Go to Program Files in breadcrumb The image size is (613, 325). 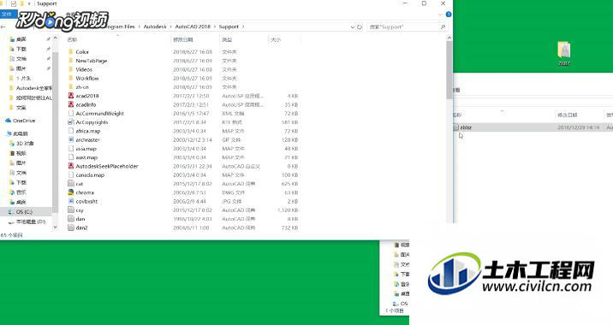point(120,27)
